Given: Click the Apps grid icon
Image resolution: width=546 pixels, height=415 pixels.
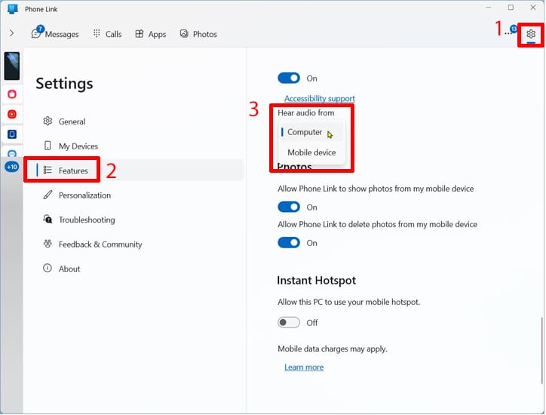Looking at the screenshot, I should (140, 33).
